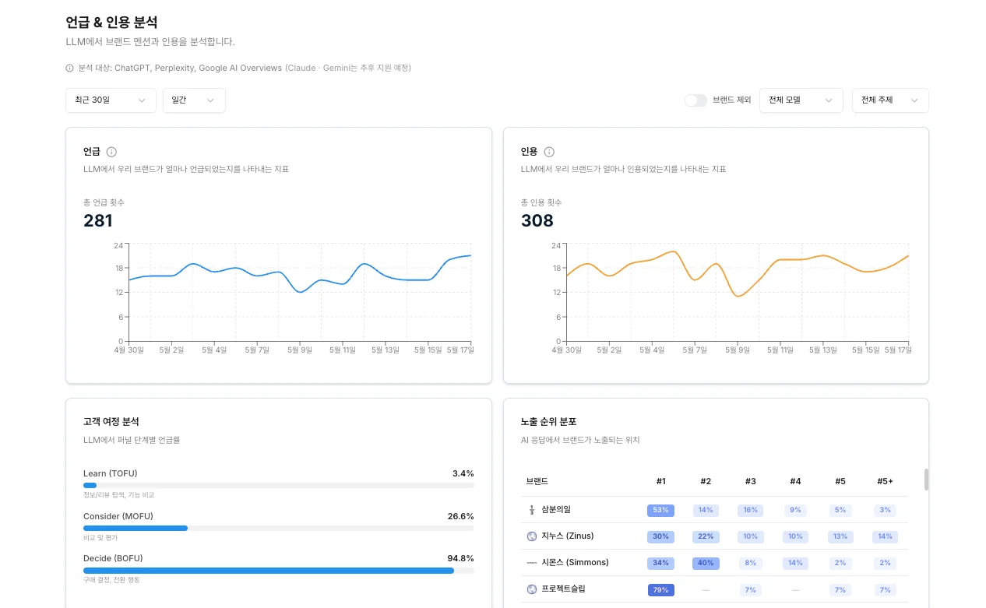Click the #2 column header
986x608 pixels.
[x=706, y=482]
